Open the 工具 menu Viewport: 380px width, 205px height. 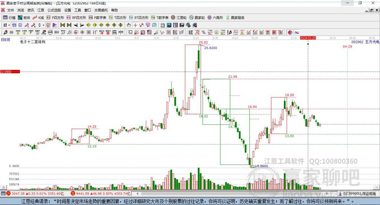[x=78, y=10]
